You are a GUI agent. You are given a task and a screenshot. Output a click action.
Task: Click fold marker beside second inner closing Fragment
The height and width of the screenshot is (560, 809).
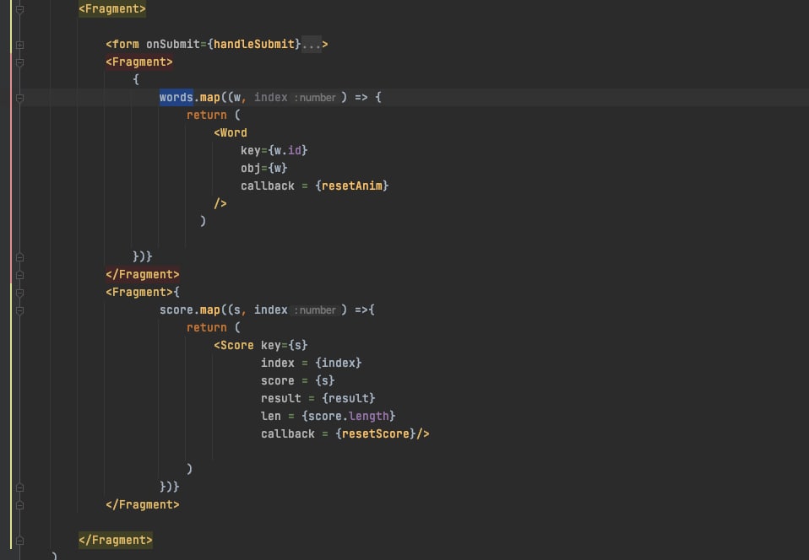[x=19, y=505]
